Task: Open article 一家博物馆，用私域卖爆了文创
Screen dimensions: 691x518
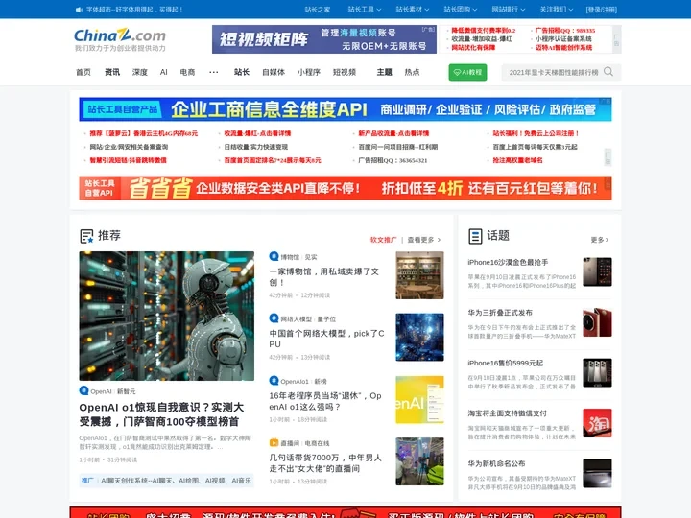Action: coord(324,276)
